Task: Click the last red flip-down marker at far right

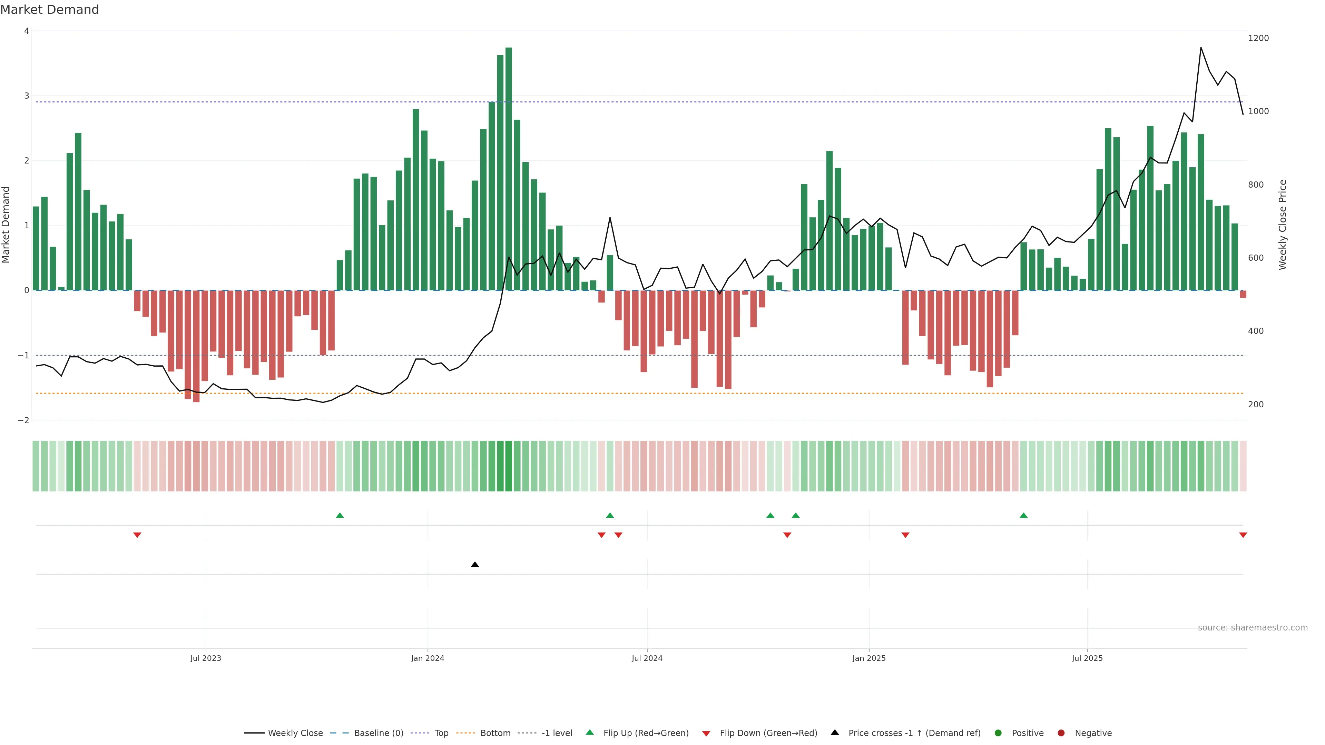Action: pos(1243,535)
